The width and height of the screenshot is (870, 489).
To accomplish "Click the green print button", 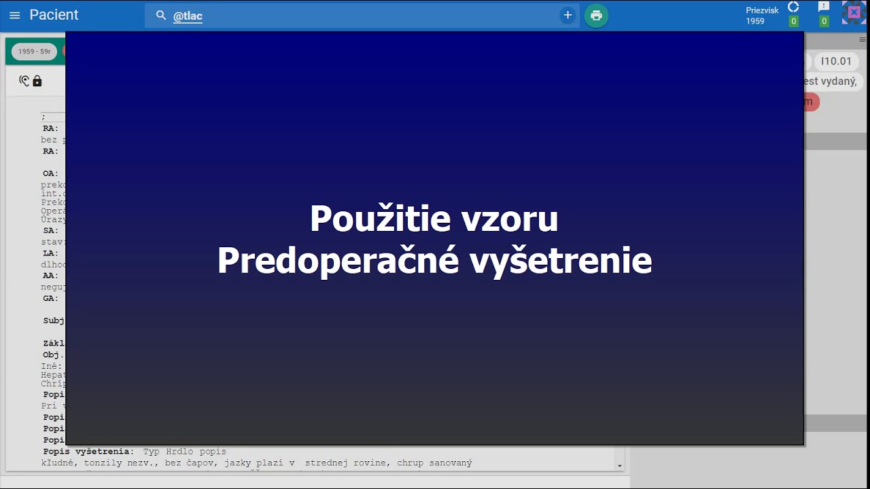I will 596,15.
